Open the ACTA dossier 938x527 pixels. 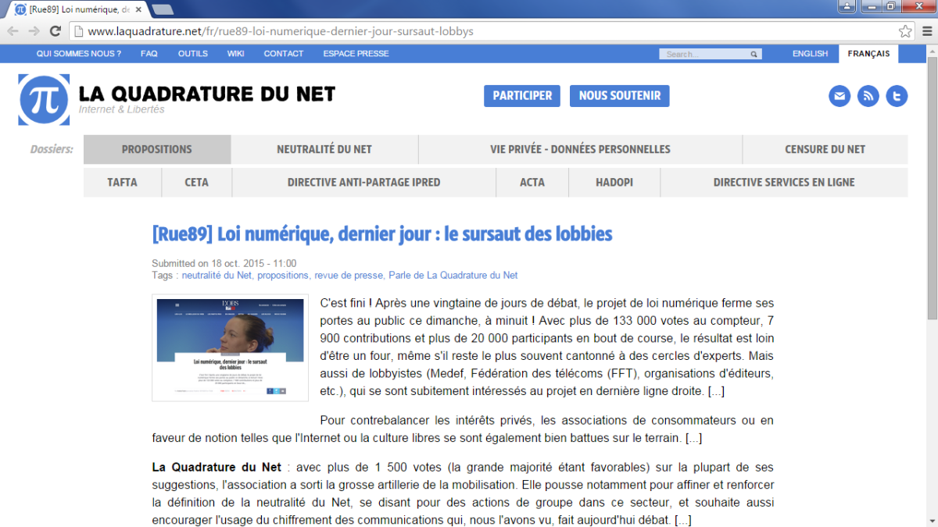click(532, 182)
